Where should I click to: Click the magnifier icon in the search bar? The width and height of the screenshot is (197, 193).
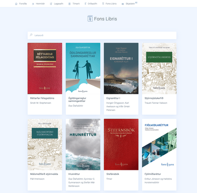coord(31,35)
